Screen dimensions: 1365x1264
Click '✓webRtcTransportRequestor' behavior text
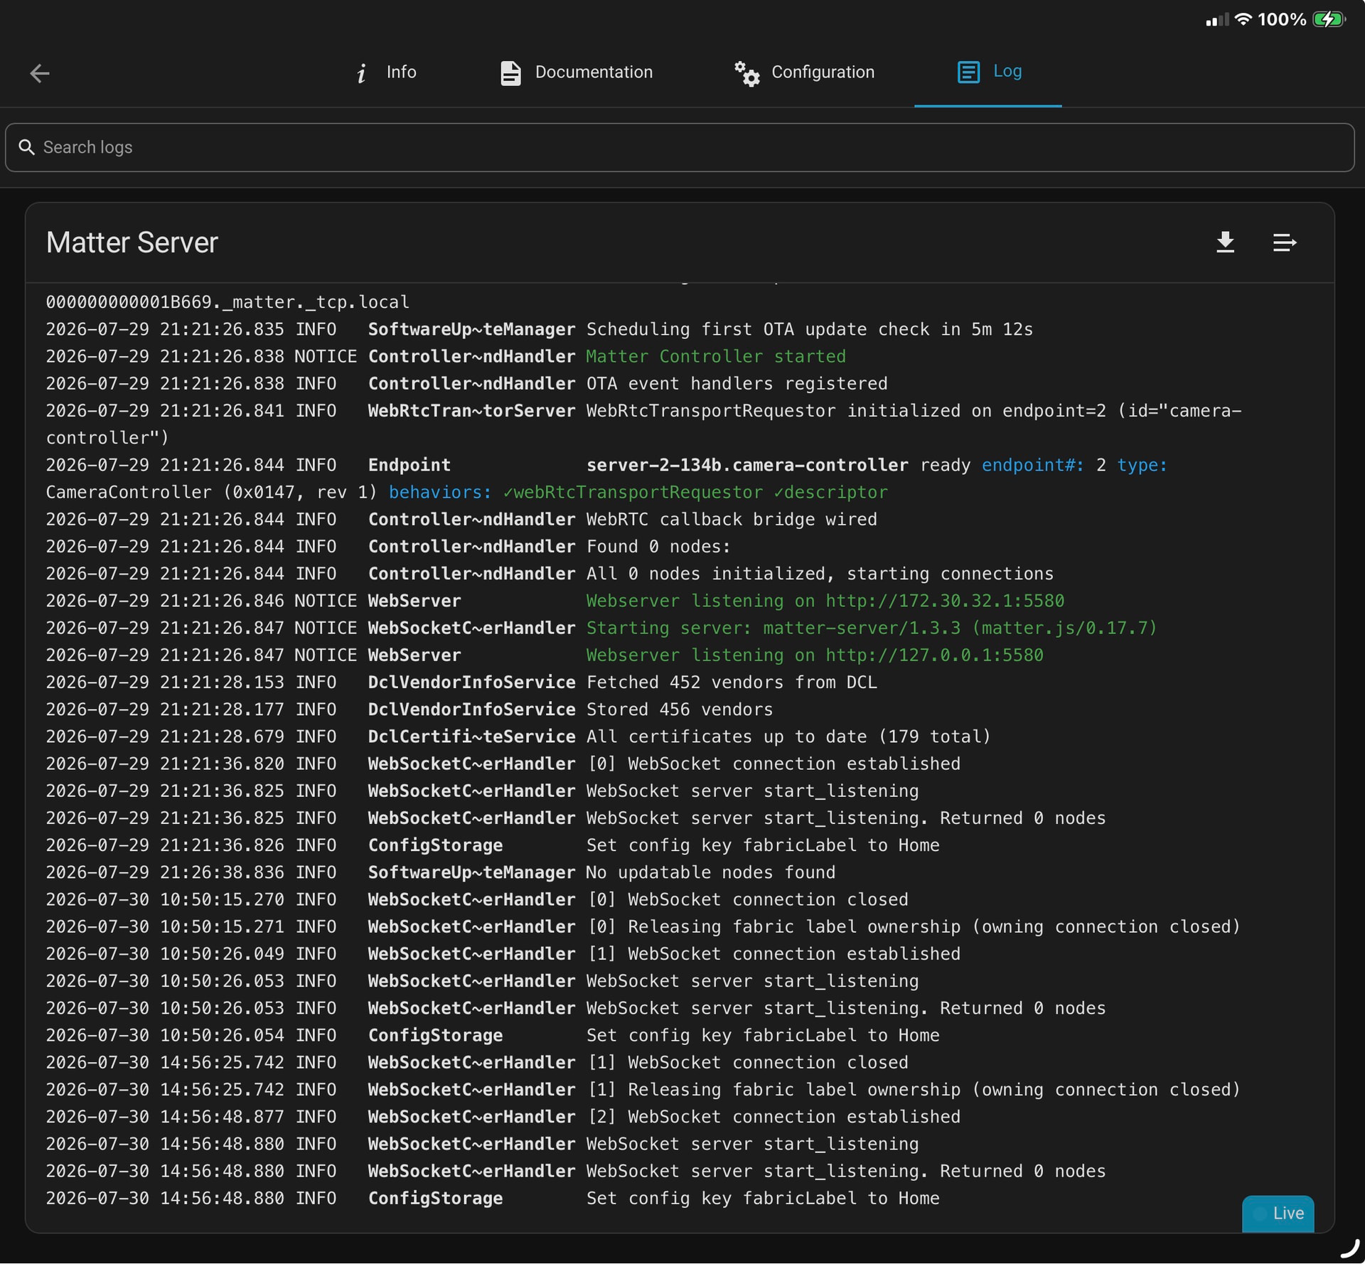coord(633,492)
